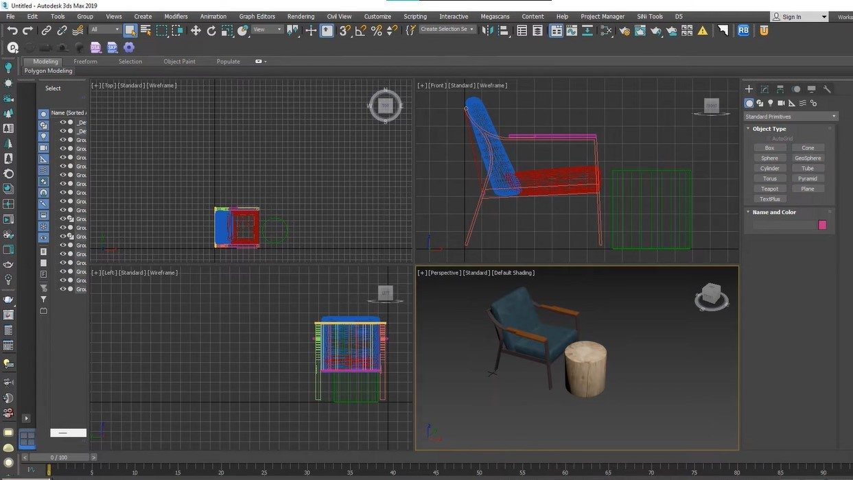
Task: Select the Cameras category in Create panel
Action: [x=781, y=103]
